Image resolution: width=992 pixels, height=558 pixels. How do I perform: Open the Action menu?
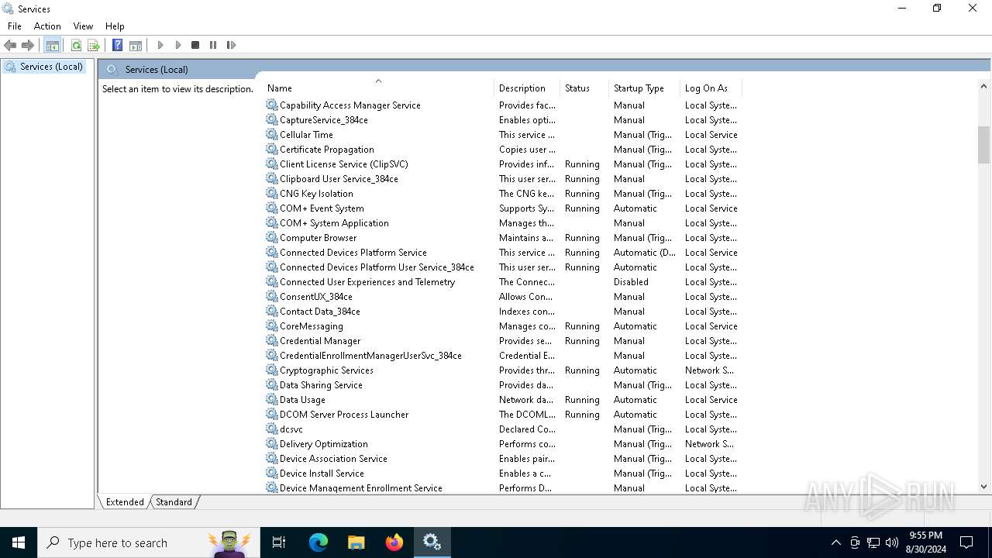pos(47,26)
